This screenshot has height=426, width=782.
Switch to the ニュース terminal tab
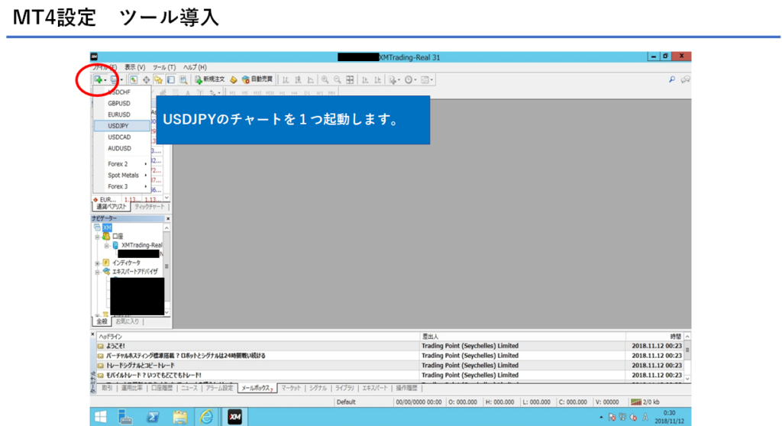point(189,388)
